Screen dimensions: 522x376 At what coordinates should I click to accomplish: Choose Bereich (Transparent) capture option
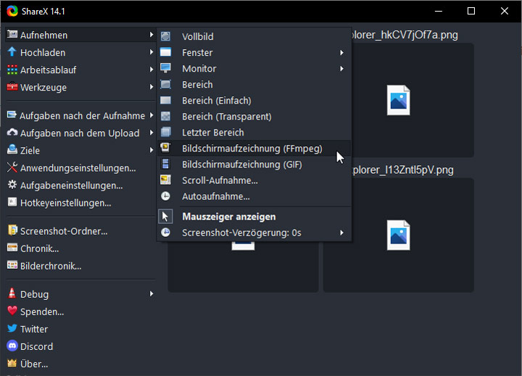[x=226, y=117]
